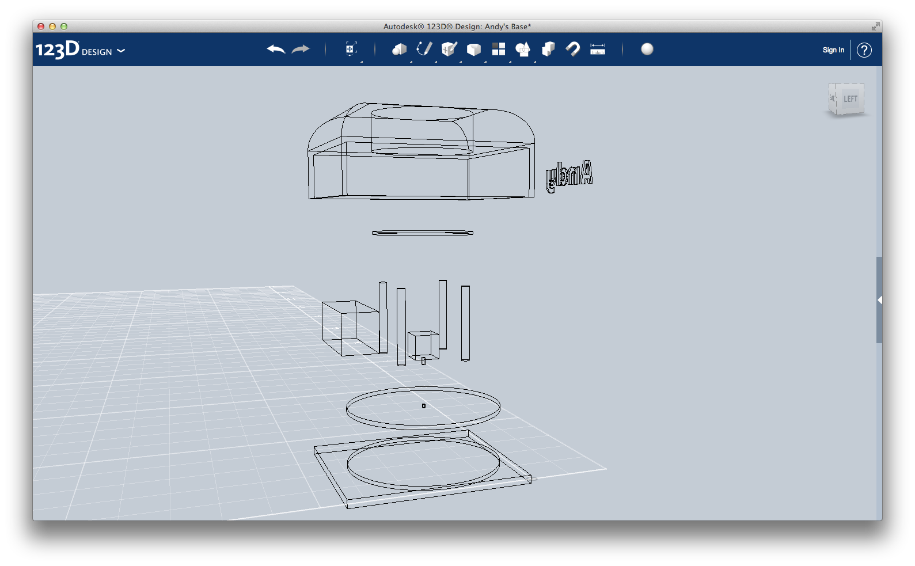Close the window with red button
This screenshot has height=566, width=915.
(41, 26)
